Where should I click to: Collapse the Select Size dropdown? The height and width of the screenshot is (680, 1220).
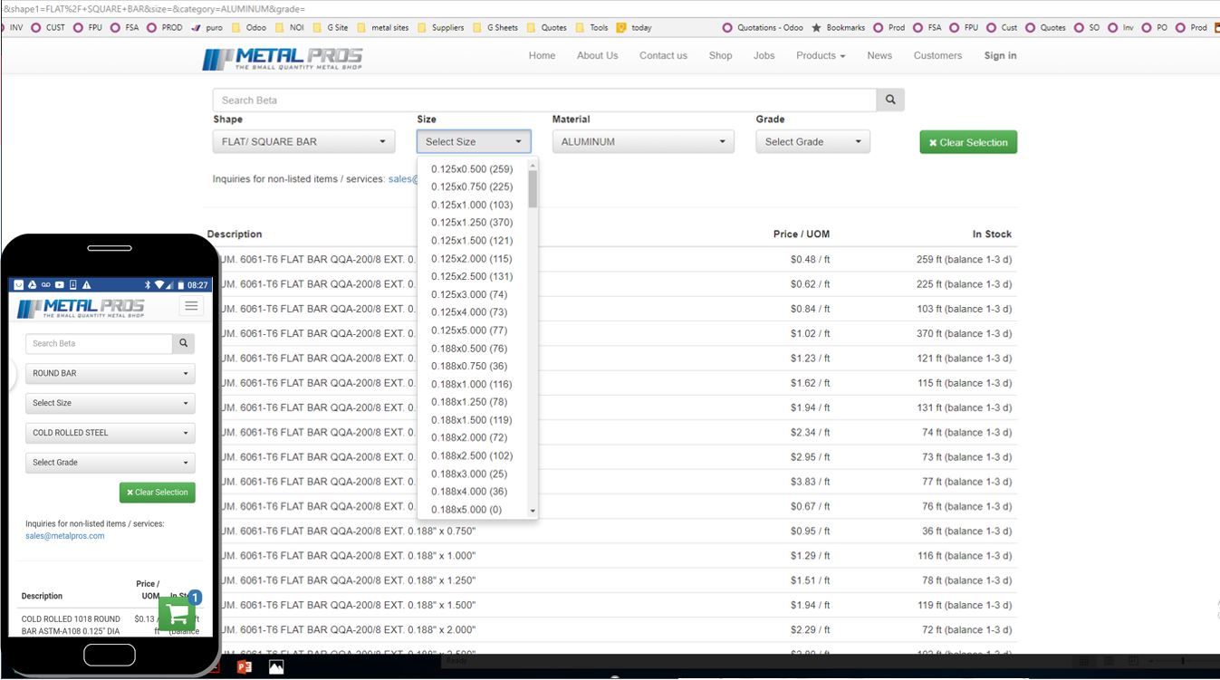(474, 141)
